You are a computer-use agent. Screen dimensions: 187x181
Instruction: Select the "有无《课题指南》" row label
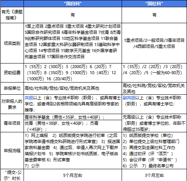pyautogui.click(x=12, y=15)
